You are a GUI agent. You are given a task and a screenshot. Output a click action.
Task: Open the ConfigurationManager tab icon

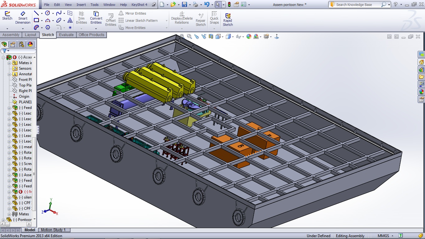[x=21, y=44]
